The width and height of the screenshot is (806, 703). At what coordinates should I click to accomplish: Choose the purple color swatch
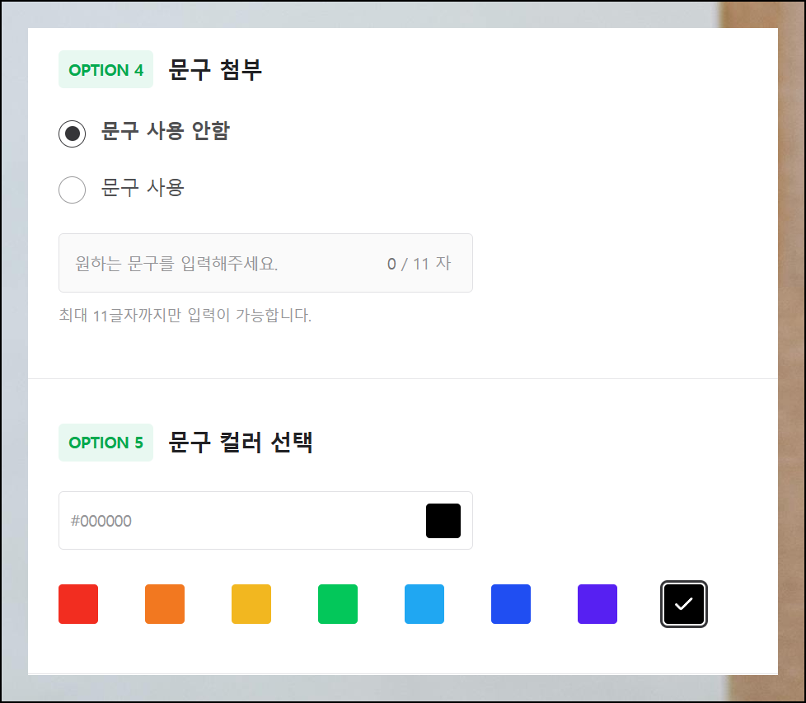point(597,604)
